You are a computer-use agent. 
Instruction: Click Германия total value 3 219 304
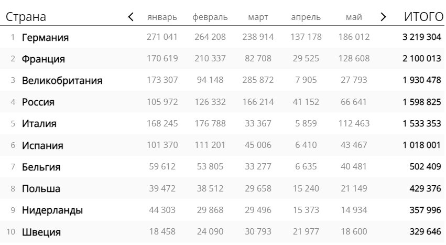point(421,37)
